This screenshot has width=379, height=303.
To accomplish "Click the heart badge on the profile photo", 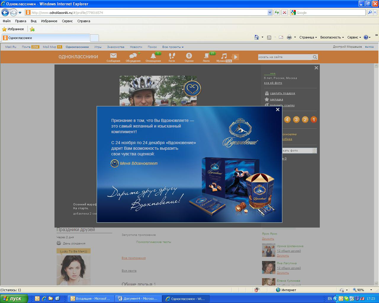I will click(x=192, y=88).
